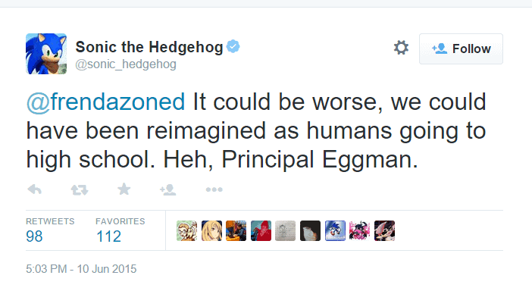Open the Sonic the Hedgehog display name

tap(149, 47)
